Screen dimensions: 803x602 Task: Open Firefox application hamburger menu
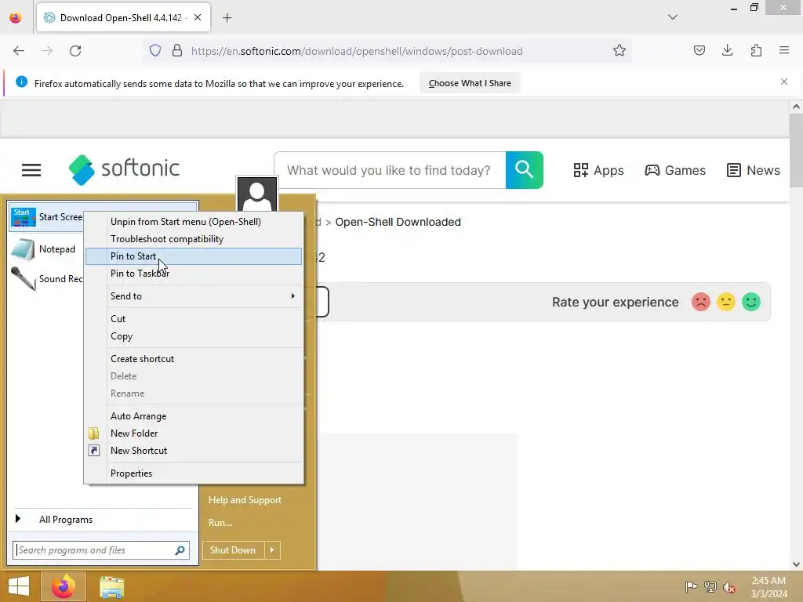pyautogui.click(x=784, y=50)
